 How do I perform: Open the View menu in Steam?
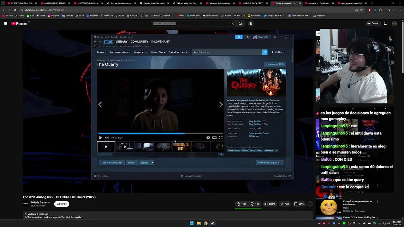pyautogui.click(x=107, y=37)
